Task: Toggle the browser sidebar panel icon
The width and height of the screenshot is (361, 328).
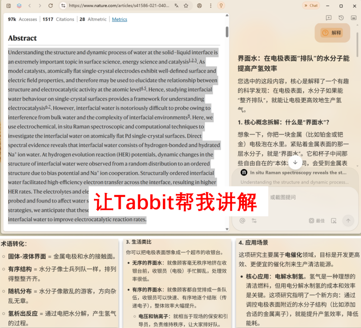Action: 8,6
